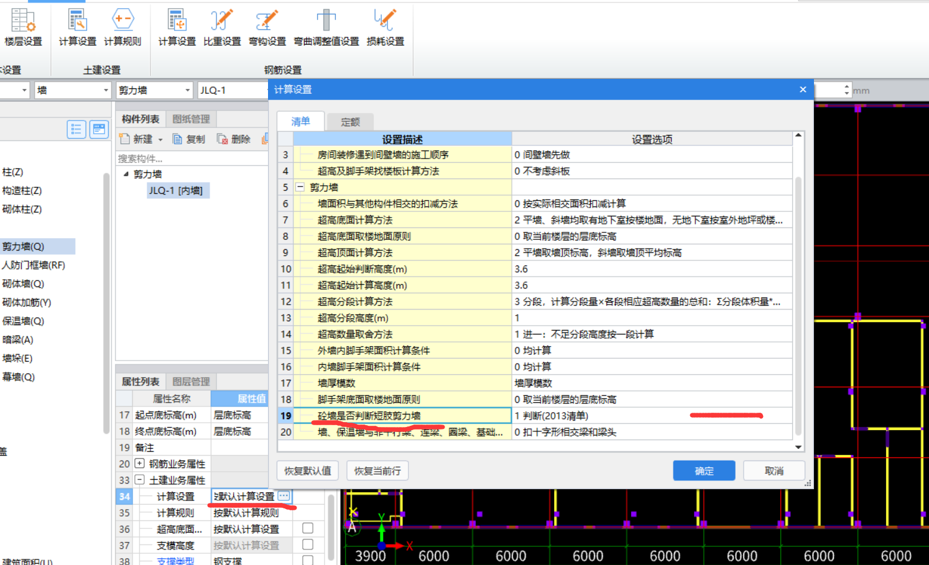The image size is (929, 565).
Task: Toggle checkbox in 超高底面 property row
Action: pos(307,528)
